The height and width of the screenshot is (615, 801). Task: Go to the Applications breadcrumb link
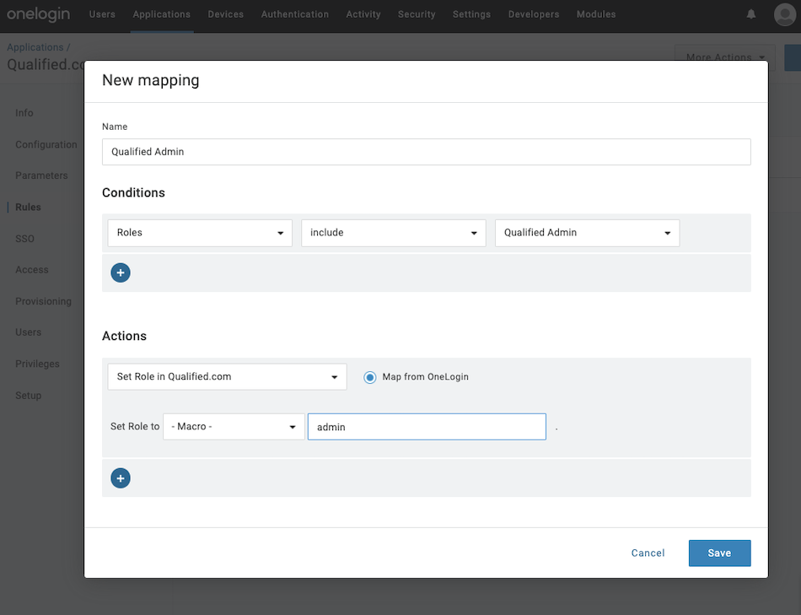[35, 47]
